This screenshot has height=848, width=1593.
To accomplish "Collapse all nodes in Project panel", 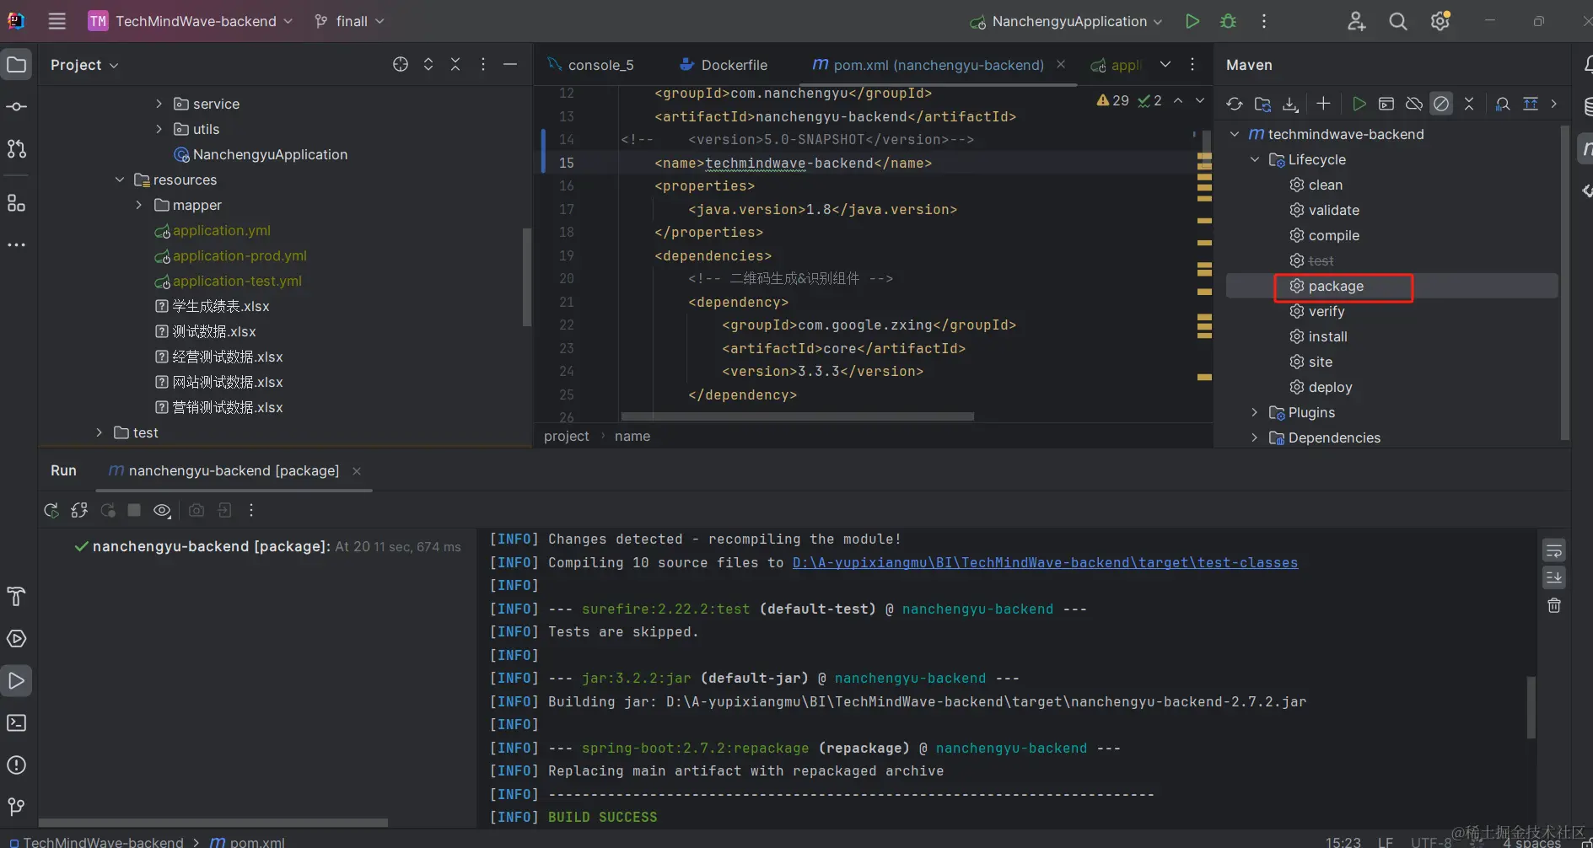I will (455, 64).
